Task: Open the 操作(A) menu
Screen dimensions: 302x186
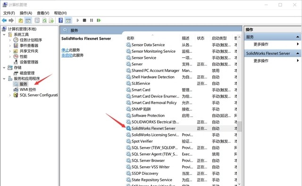Action: click(26, 13)
